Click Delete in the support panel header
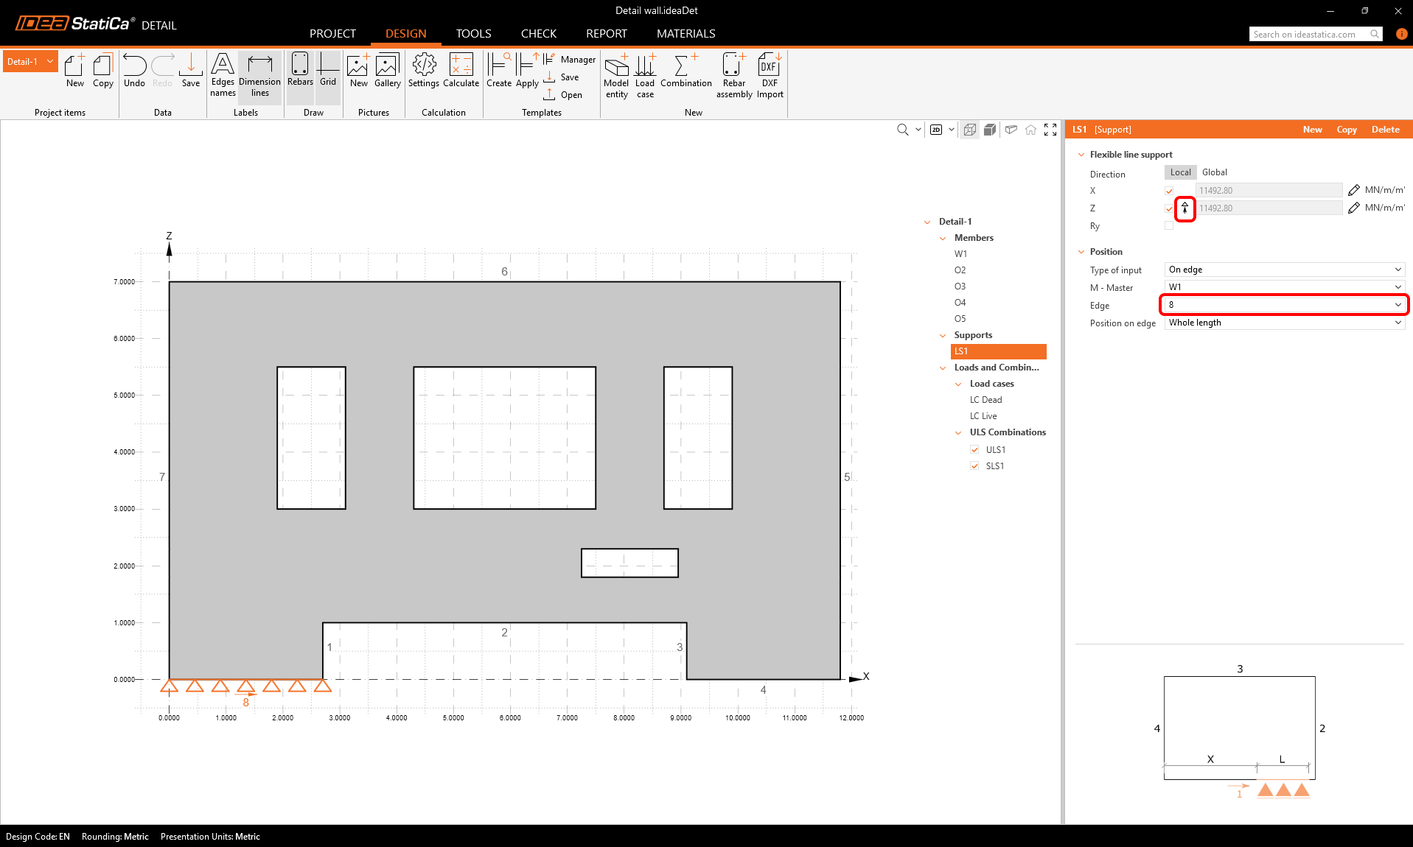The image size is (1413, 847). [x=1385, y=130]
